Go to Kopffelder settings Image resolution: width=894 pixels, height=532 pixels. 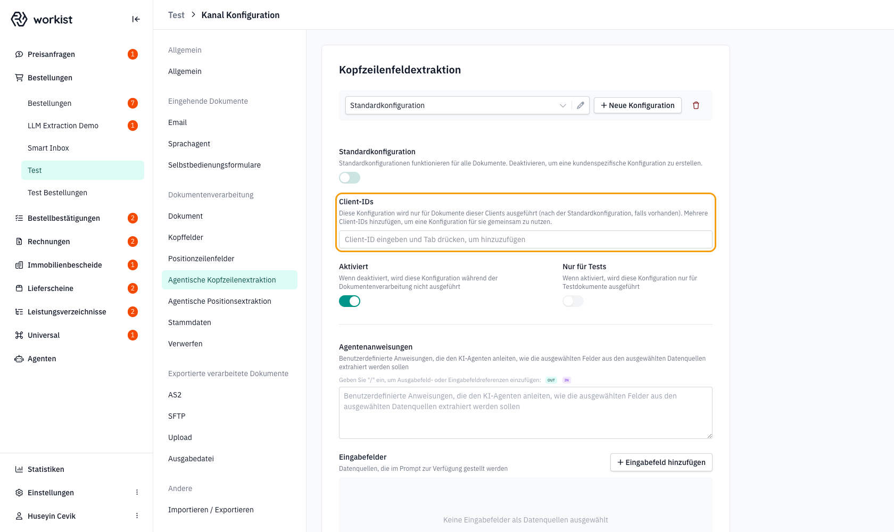229,237
